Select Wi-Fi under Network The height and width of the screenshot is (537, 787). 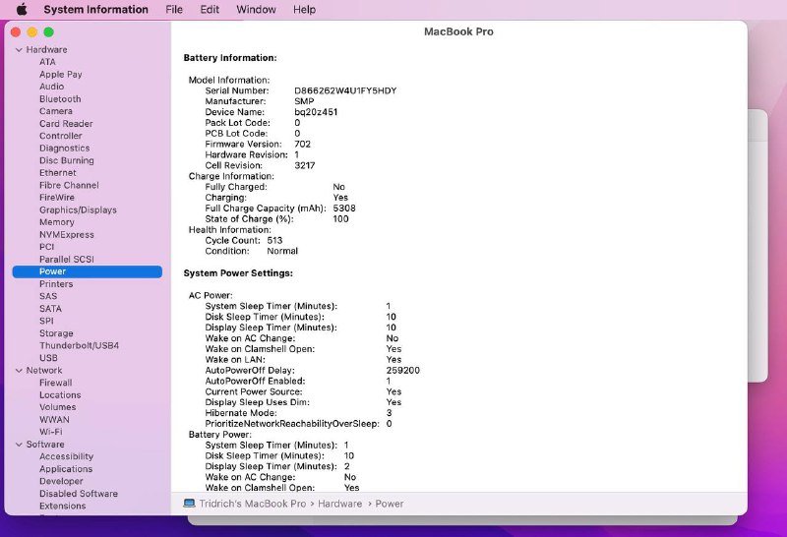(x=51, y=432)
